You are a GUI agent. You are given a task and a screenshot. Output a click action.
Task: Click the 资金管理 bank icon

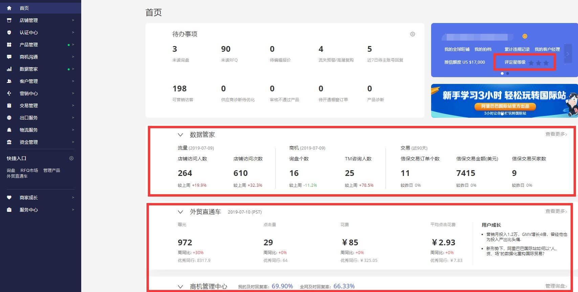click(x=9, y=142)
